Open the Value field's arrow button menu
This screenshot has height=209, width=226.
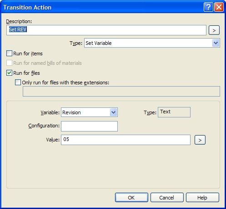click(x=200, y=140)
